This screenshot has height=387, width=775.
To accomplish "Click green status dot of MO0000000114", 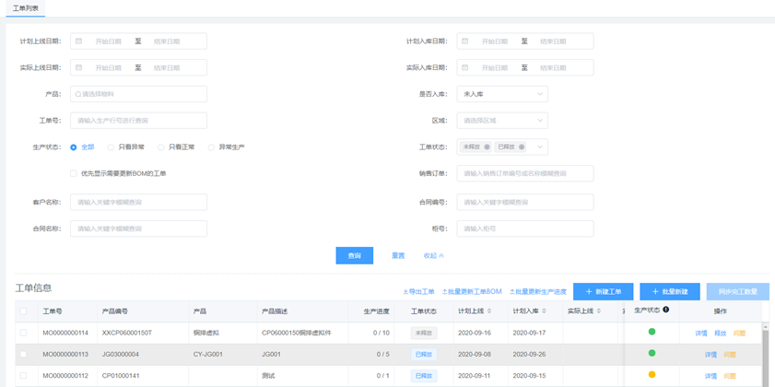I will click(x=652, y=333).
